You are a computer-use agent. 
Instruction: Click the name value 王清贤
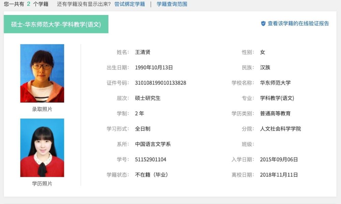pyautogui.click(x=143, y=52)
